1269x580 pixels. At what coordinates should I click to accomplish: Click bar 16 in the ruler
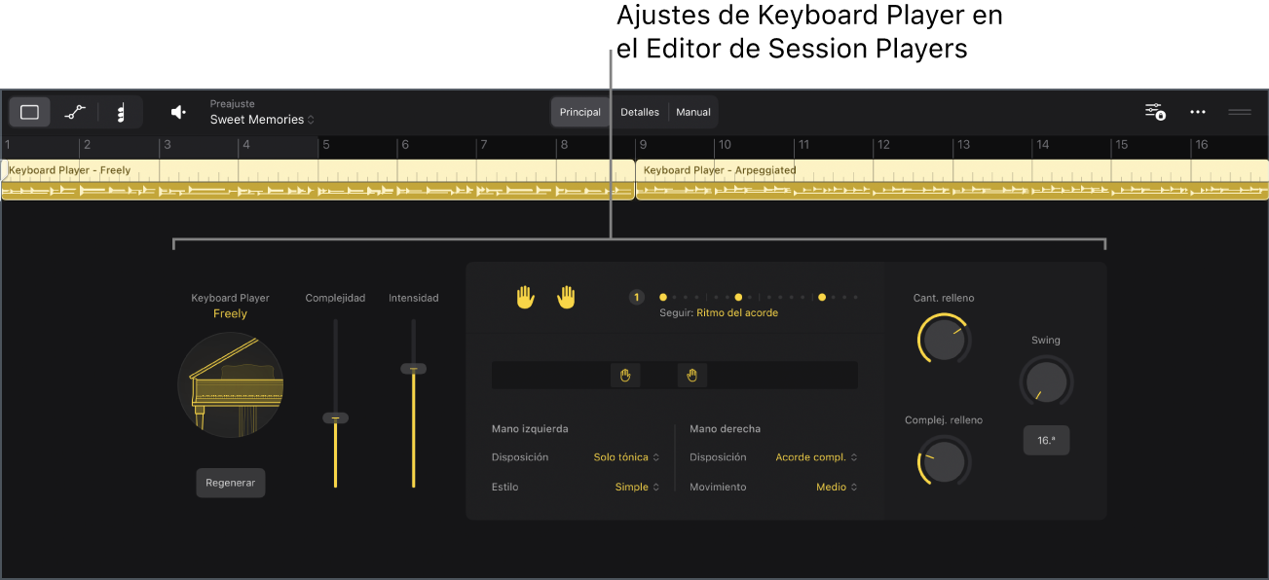1201,145
